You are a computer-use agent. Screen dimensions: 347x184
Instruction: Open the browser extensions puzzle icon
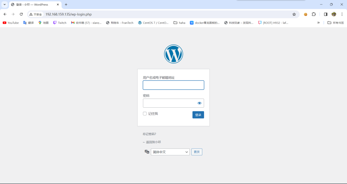pyautogui.click(x=313, y=14)
